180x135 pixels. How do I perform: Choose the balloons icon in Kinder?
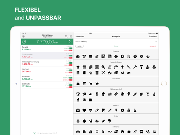point(110,121)
